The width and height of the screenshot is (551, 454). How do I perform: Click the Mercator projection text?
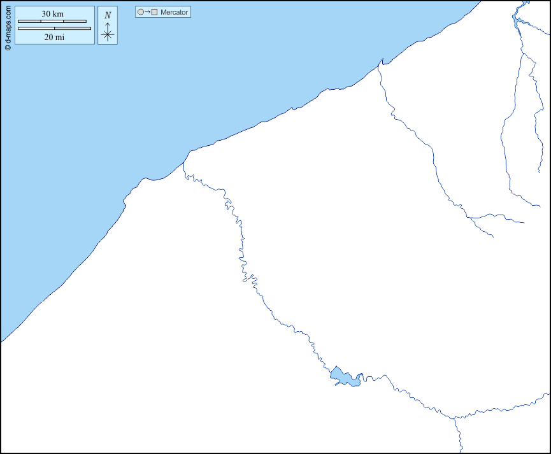coord(175,12)
